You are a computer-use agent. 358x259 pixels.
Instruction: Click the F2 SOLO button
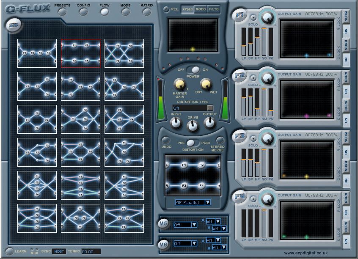coord(253,78)
